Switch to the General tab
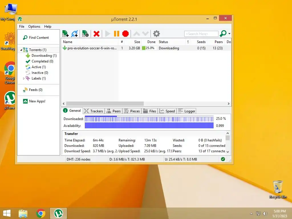 click(x=72, y=111)
